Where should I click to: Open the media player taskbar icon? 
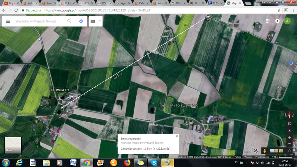(59, 163)
